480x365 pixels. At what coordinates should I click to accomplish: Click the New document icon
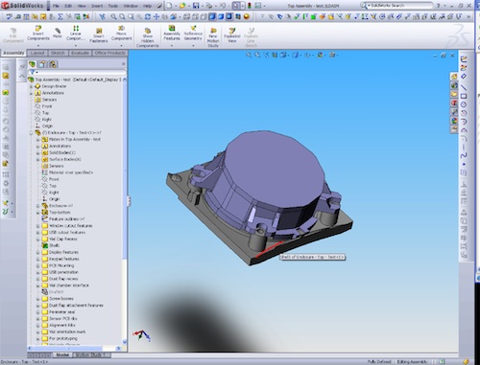169,6
